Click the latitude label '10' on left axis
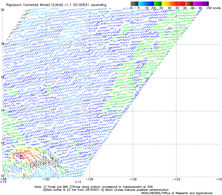This screenshot has height=195, width=222. (2, 176)
